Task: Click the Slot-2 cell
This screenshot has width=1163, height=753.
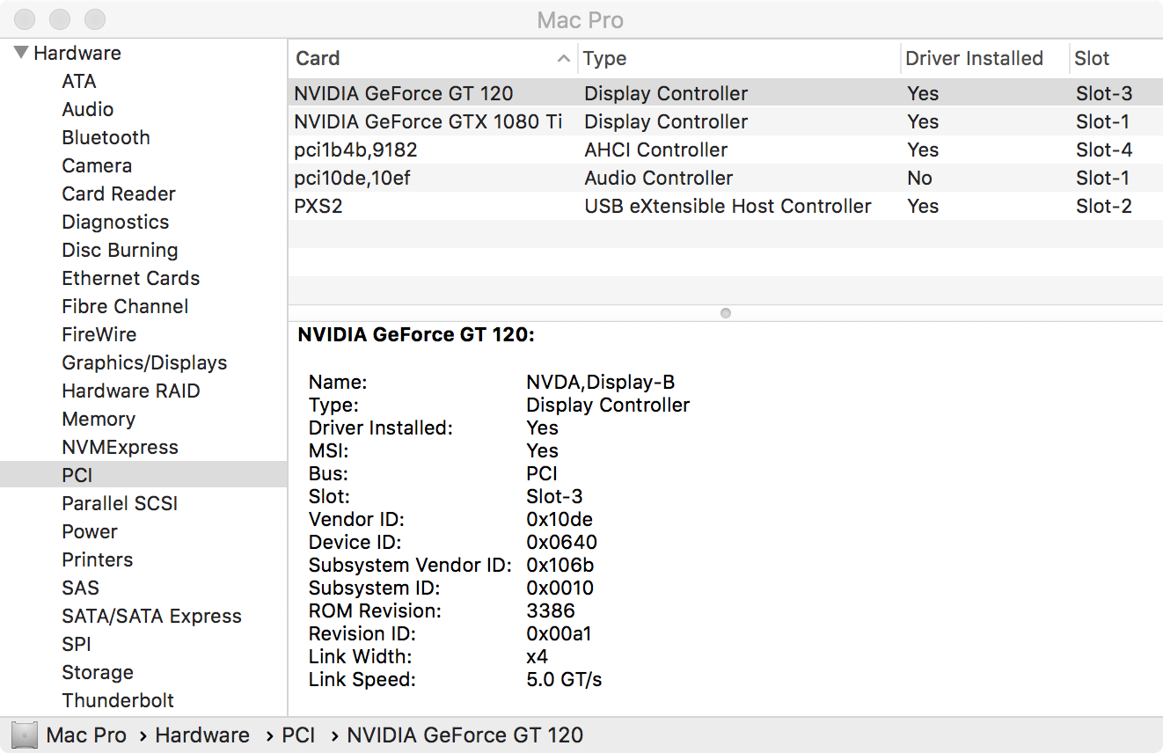Action: click(x=1104, y=206)
